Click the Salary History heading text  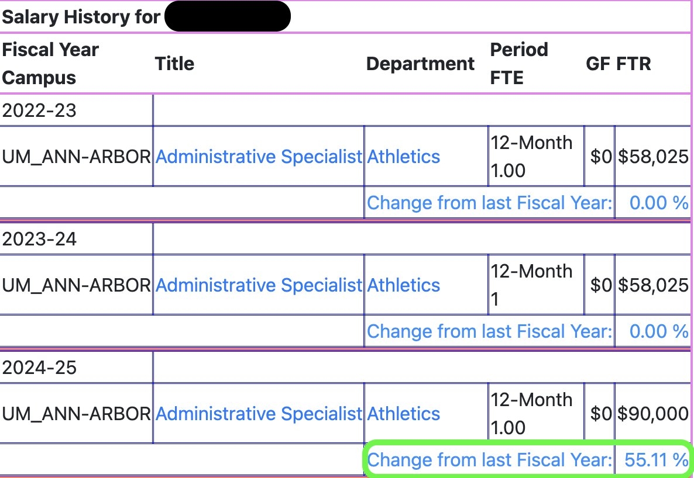click(x=81, y=16)
